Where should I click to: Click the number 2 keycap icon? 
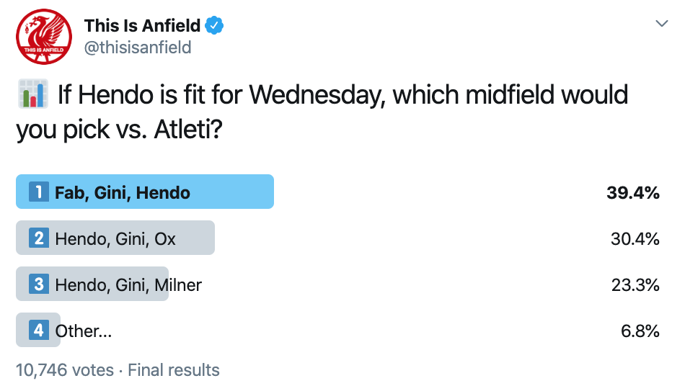tap(39, 238)
